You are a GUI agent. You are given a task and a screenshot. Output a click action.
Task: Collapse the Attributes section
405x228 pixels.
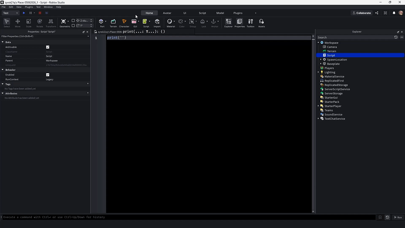pos(3,93)
